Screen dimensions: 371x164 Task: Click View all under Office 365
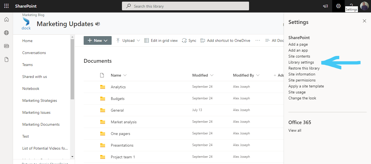point(294,130)
